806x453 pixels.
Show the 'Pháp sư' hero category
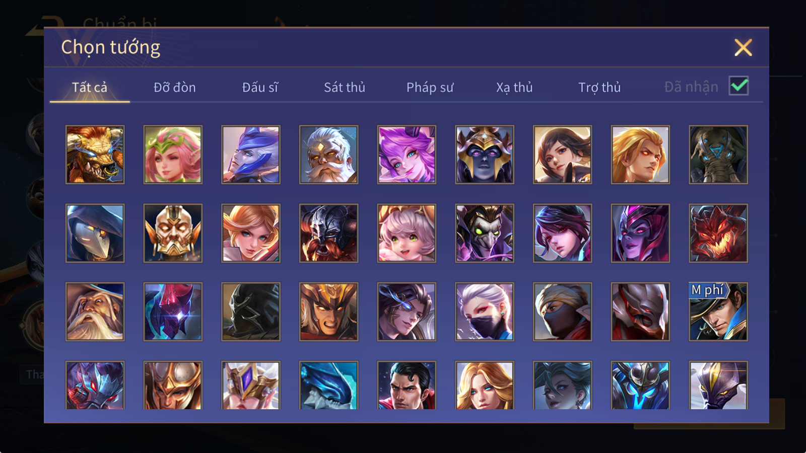point(430,87)
